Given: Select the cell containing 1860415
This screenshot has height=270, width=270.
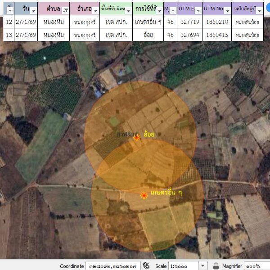Looking at the screenshot, I should [x=217, y=35].
